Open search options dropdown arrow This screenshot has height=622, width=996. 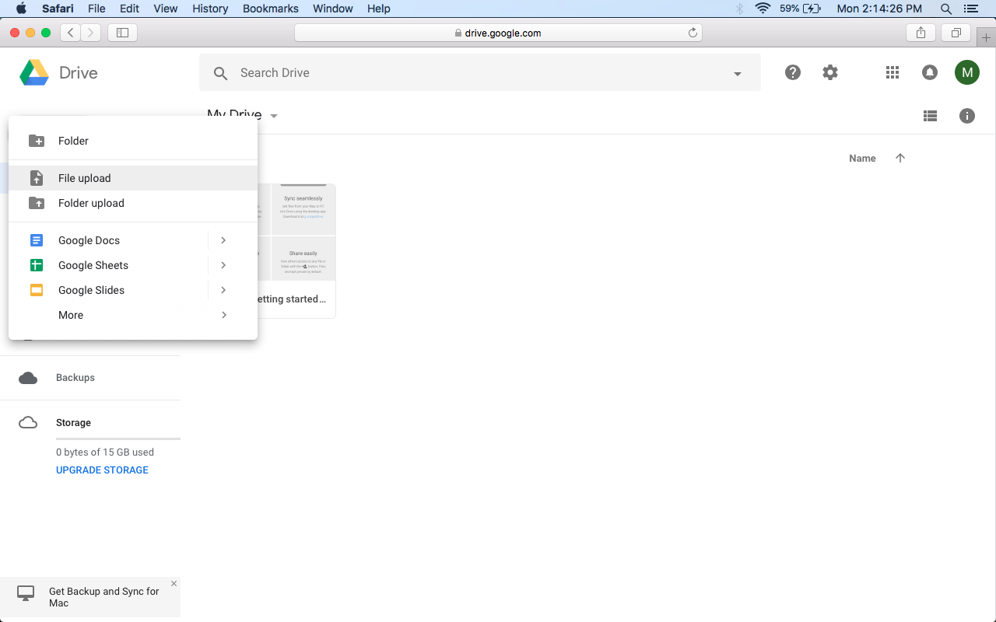tap(738, 74)
